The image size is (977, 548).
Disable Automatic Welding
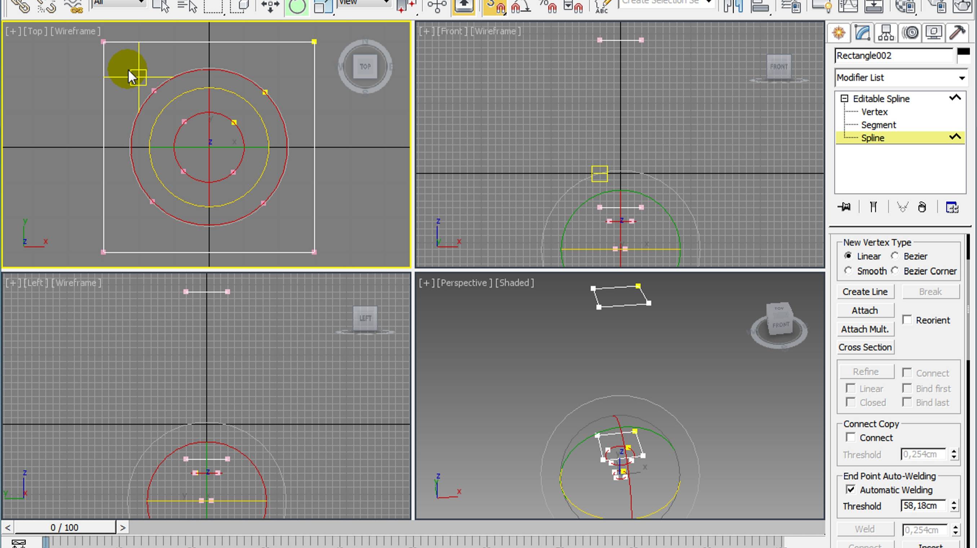click(x=851, y=489)
